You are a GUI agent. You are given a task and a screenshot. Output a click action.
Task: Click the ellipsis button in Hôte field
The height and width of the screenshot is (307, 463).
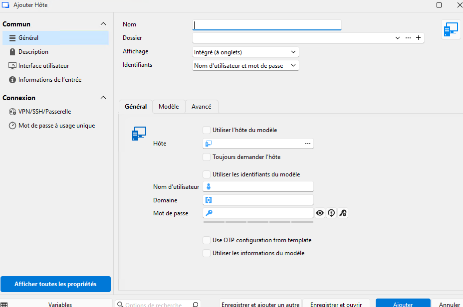[308, 144]
